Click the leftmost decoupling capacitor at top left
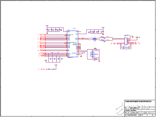Screen dimensions: 156x117 [47, 30]
